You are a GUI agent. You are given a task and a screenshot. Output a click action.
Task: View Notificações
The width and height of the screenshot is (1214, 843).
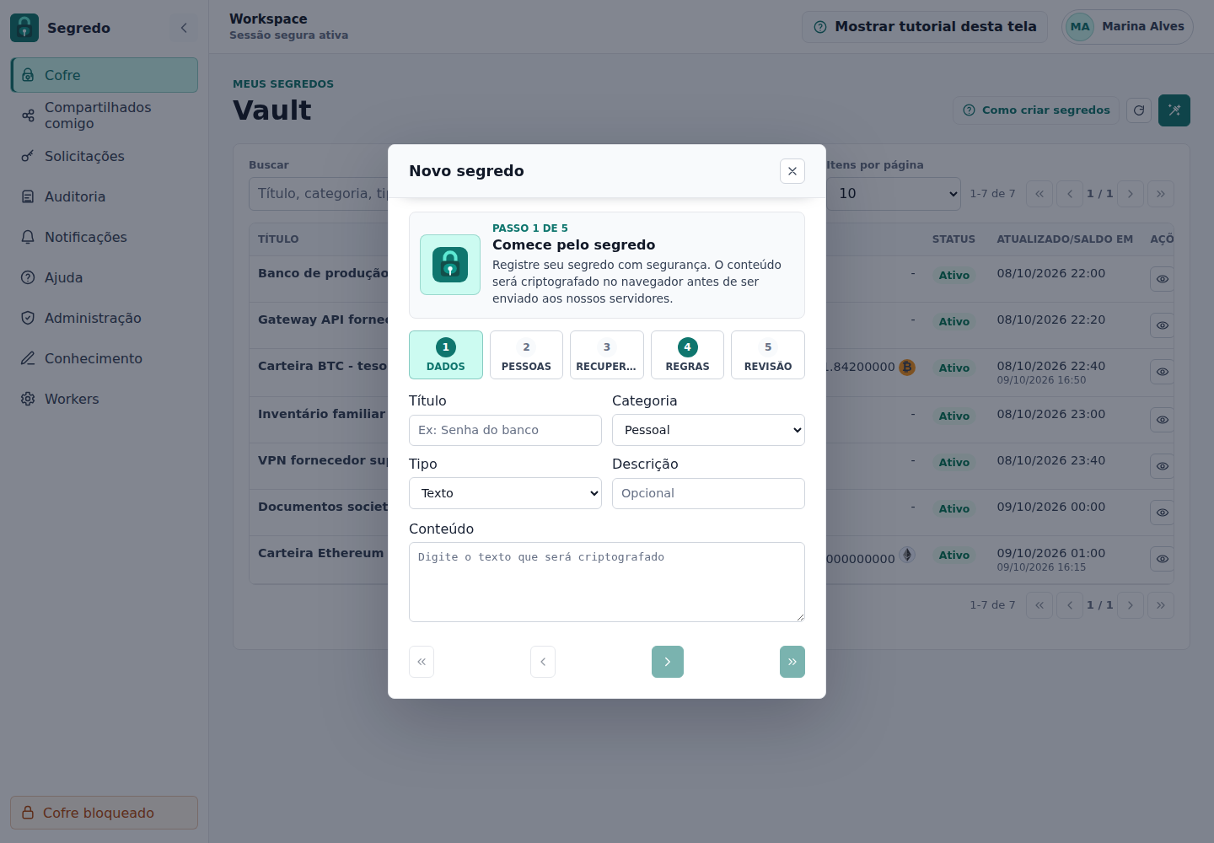[105, 237]
